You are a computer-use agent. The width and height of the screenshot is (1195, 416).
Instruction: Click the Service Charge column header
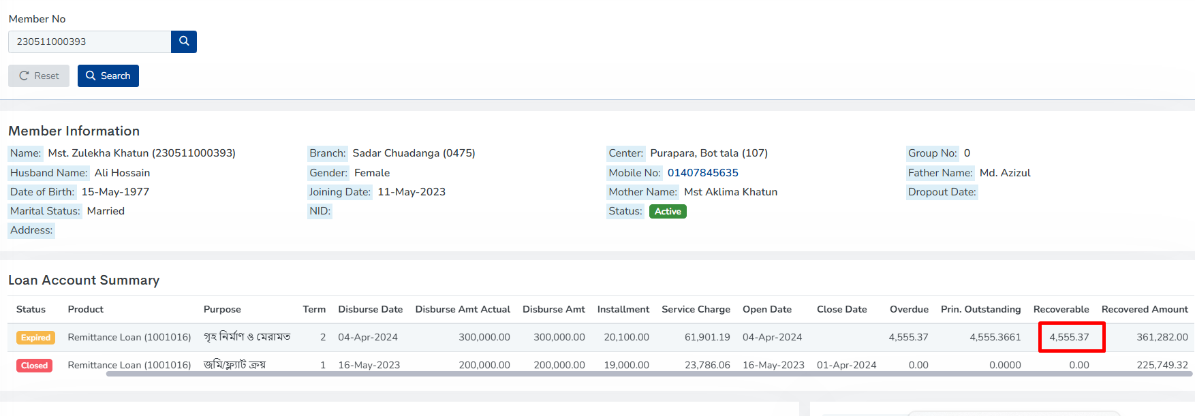(x=696, y=309)
